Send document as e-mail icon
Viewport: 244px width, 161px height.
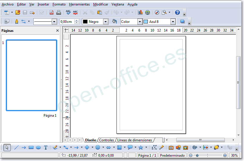tap(32, 12)
